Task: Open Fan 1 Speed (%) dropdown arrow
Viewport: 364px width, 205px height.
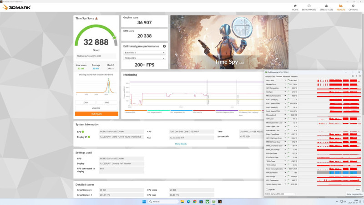Action: [285, 99]
